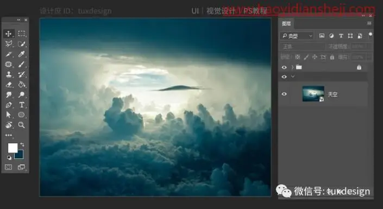This screenshot has width=383, height=209.
Task: Select the Eyedropper tool
Action: coord(22,54)
